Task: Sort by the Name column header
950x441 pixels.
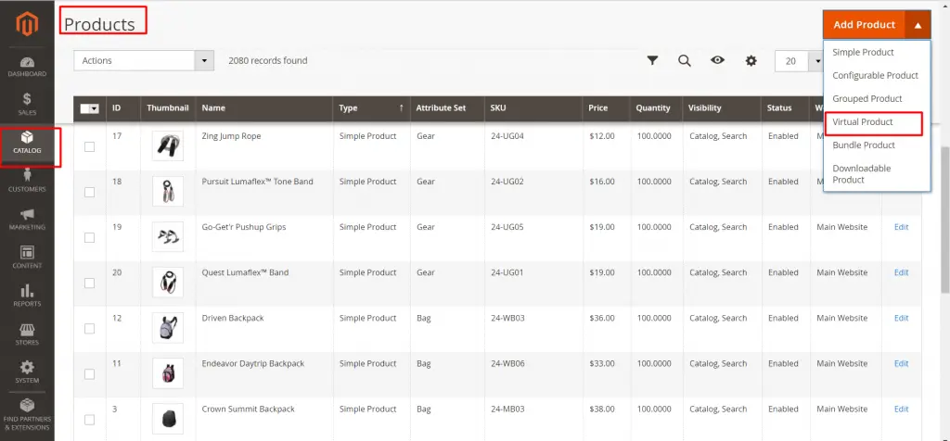Action: 263,107
